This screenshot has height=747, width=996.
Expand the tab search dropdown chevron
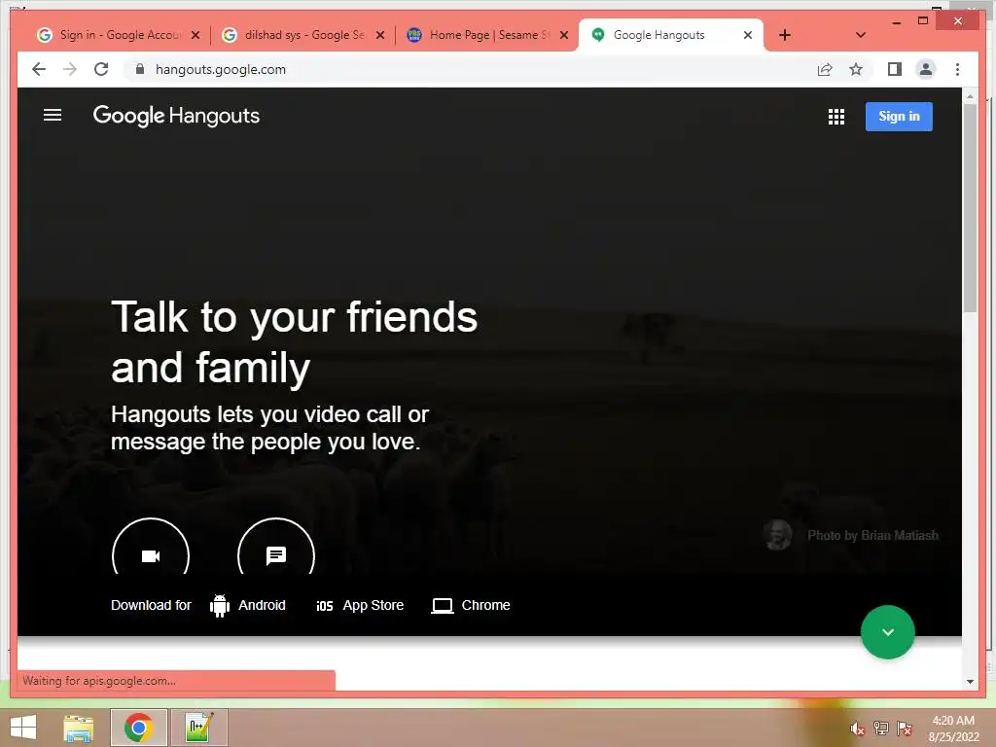860,35
